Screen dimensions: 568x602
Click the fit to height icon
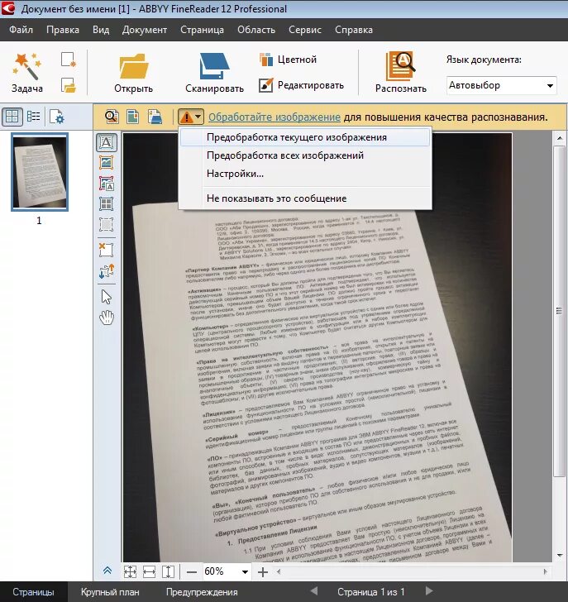[168, 572]
